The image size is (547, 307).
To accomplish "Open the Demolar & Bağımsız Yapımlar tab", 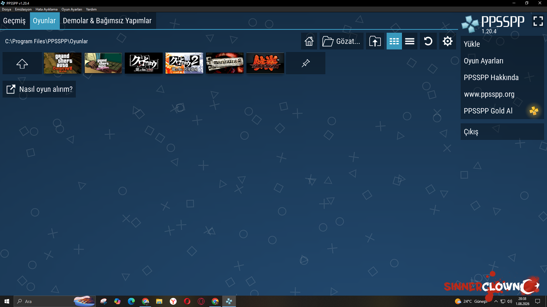I will pos(107,21).
